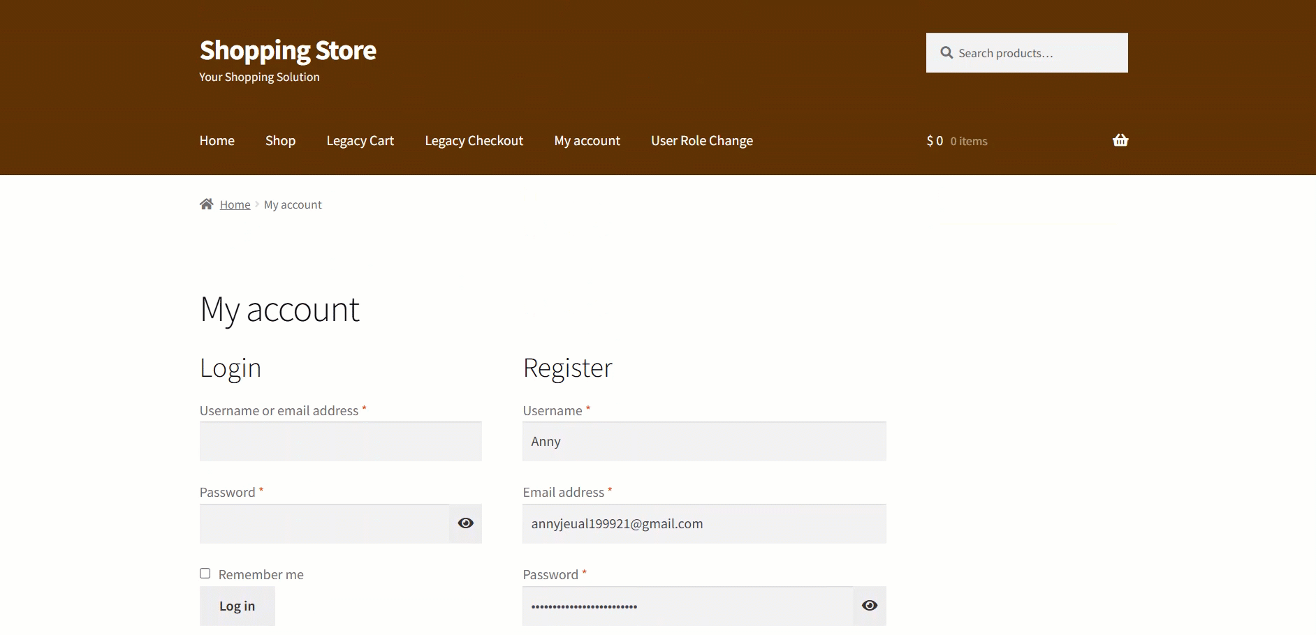Reveal the register password with eye icon
The height and width of the screenshot is (635, 1316).
tap(869, 606)
